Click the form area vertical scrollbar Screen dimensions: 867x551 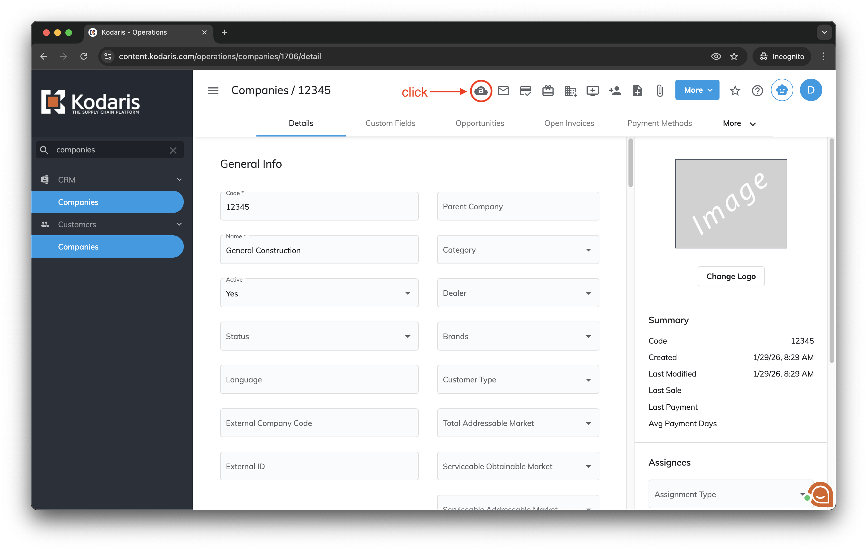pos(630,163)
